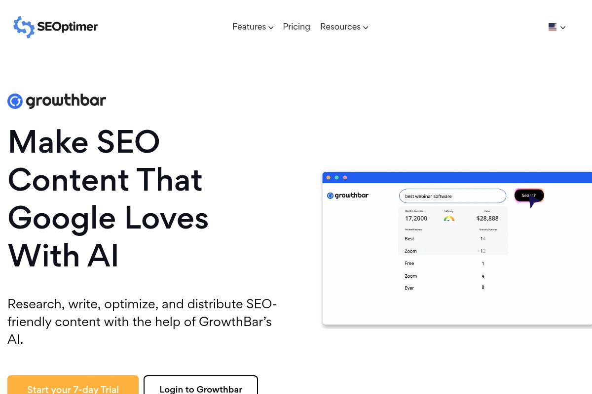Open the Features dropdown menu
Screen dimensions: 592x394
click(253, 27)
